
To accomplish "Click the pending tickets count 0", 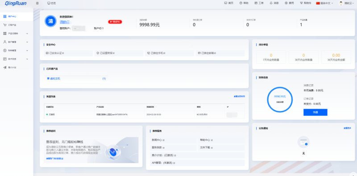I will click(194, 25).
